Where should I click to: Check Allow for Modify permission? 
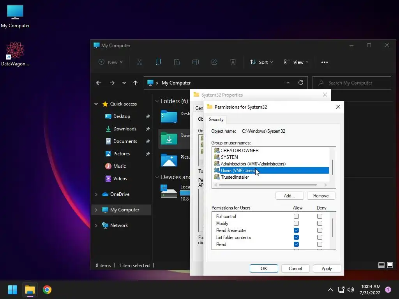coord(296,223)
